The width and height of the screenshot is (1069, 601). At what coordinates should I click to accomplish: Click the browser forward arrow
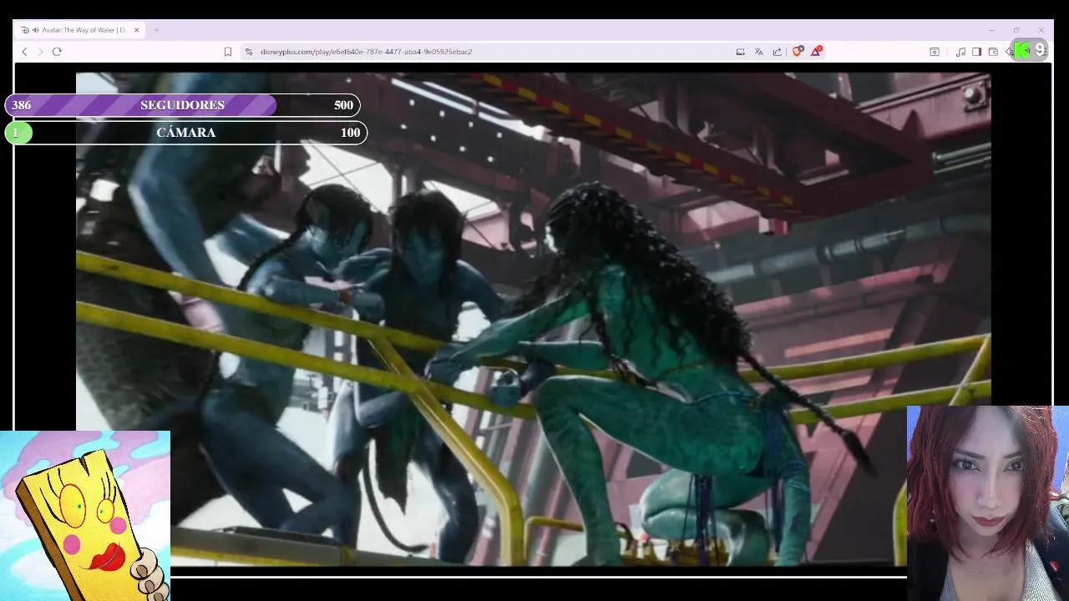[x=40, y=52]
